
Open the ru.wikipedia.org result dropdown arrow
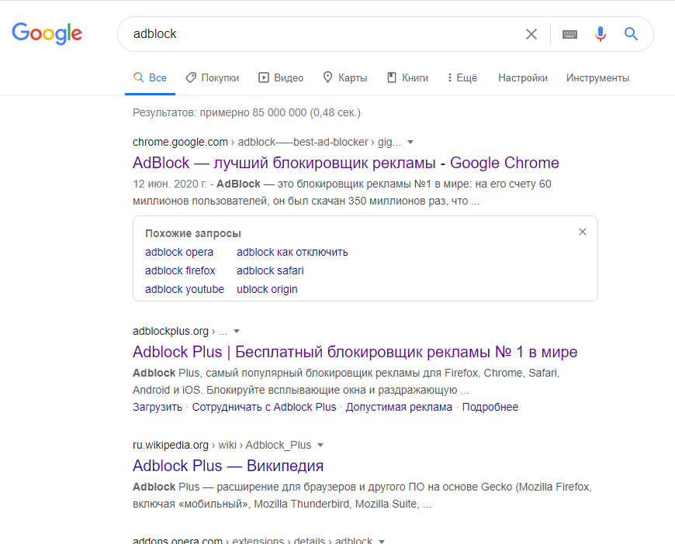coord(320,445)
